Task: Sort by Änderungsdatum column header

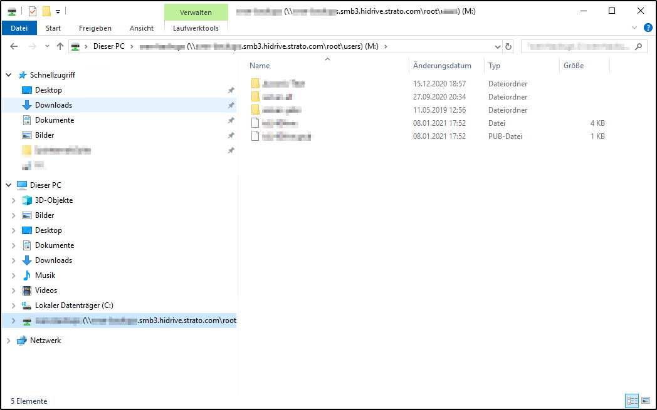Action: pos(442,66)
